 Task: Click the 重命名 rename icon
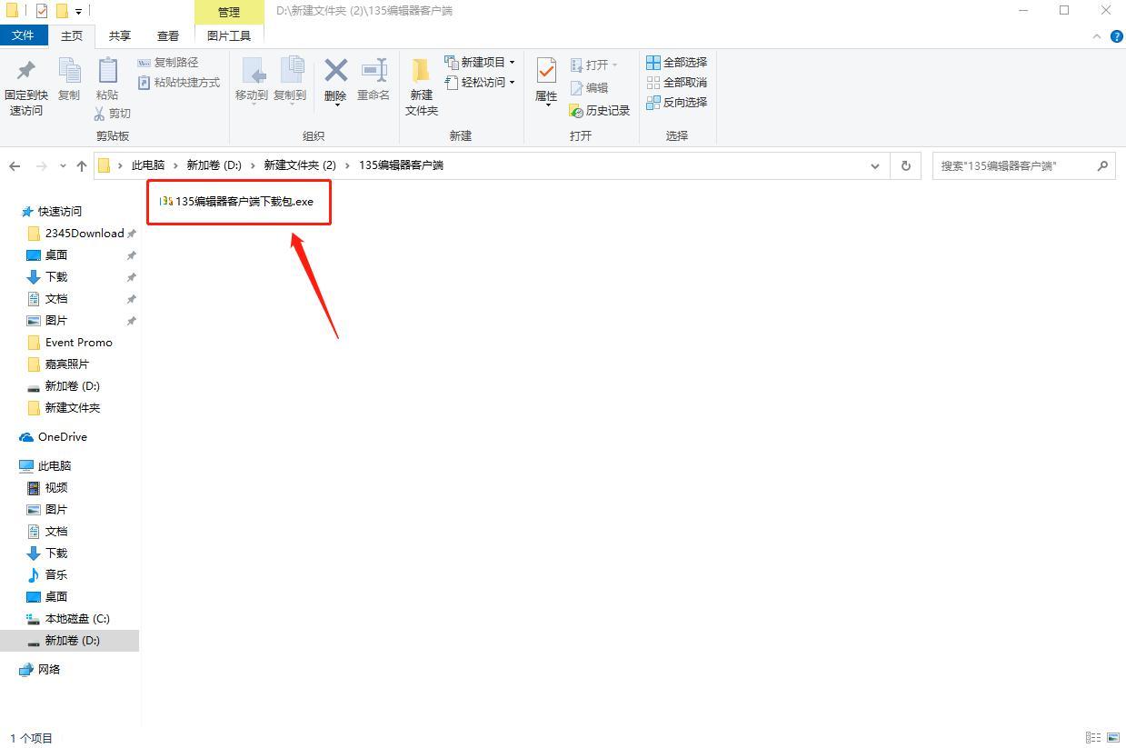pos(374,71)
